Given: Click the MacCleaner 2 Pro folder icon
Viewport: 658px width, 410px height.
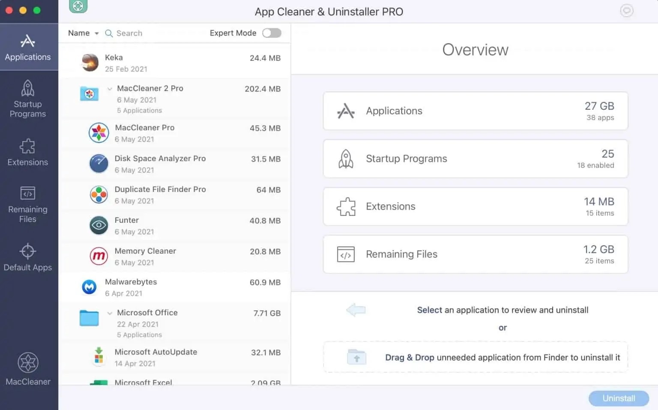Looking at the screenshot, I should point(89,94).
